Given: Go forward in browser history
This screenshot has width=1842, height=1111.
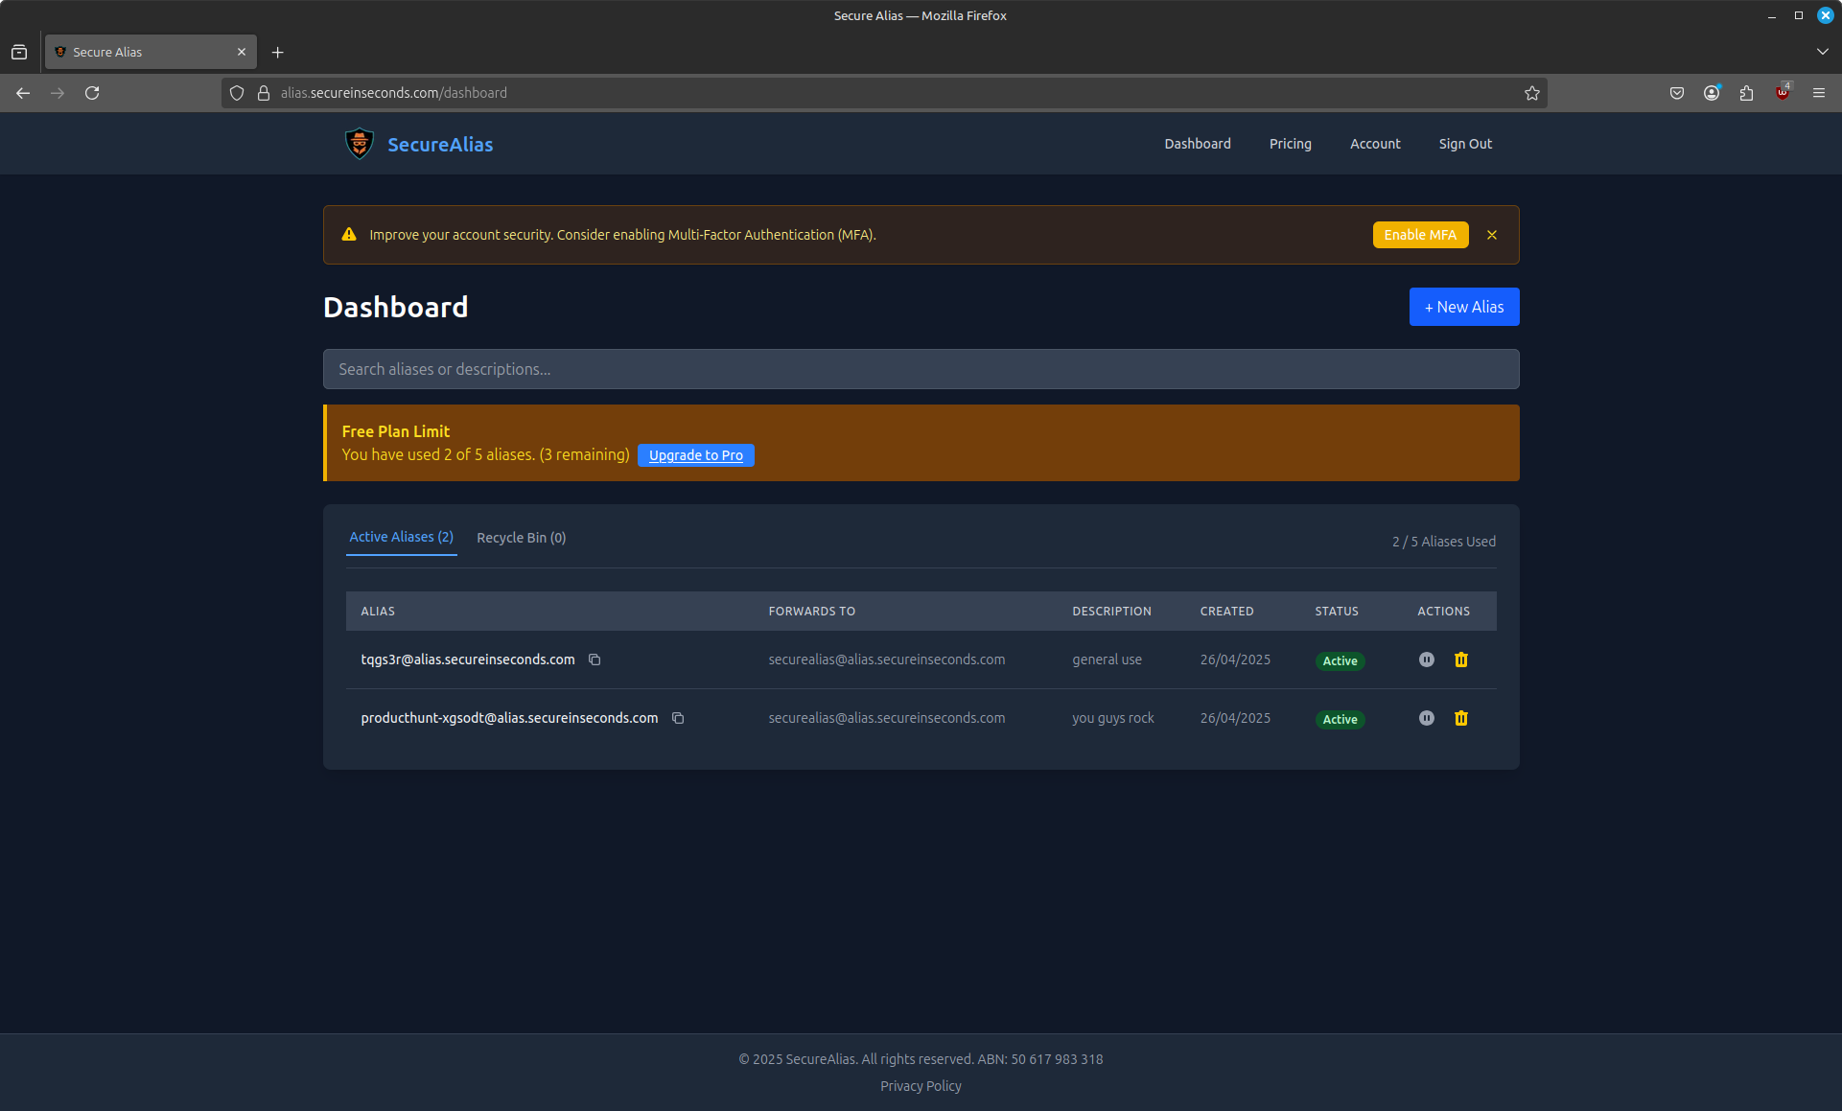Looking at the screenshot, I should click(x=58, y=93).
